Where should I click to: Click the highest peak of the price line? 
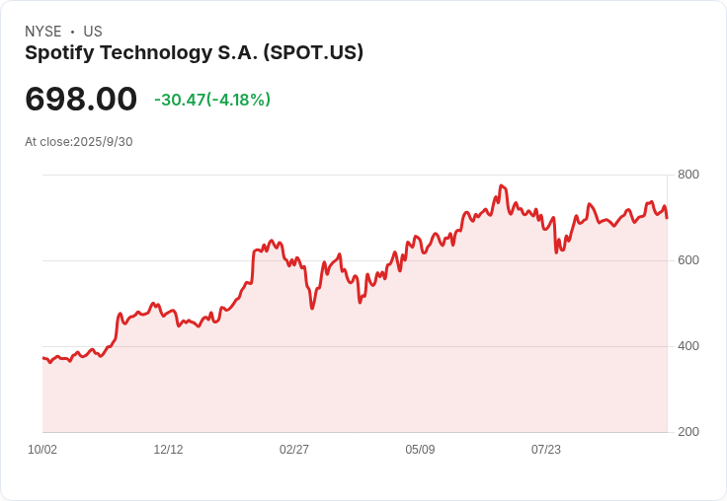tap(502, 185)
